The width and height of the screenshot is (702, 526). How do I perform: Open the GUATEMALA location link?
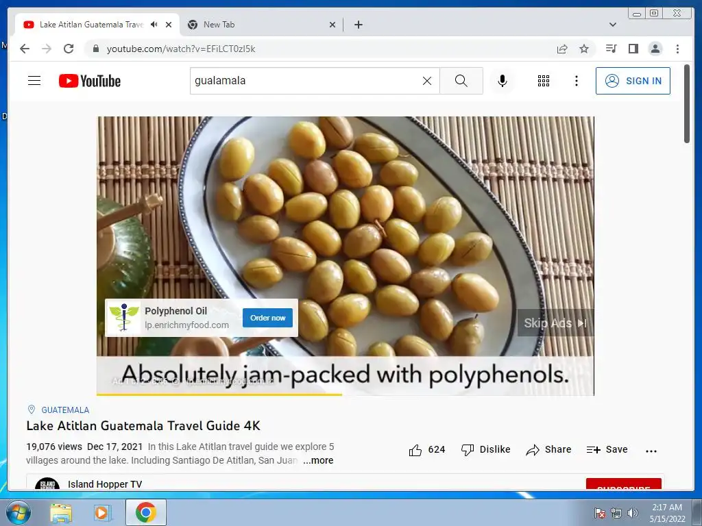coord(65,410)
